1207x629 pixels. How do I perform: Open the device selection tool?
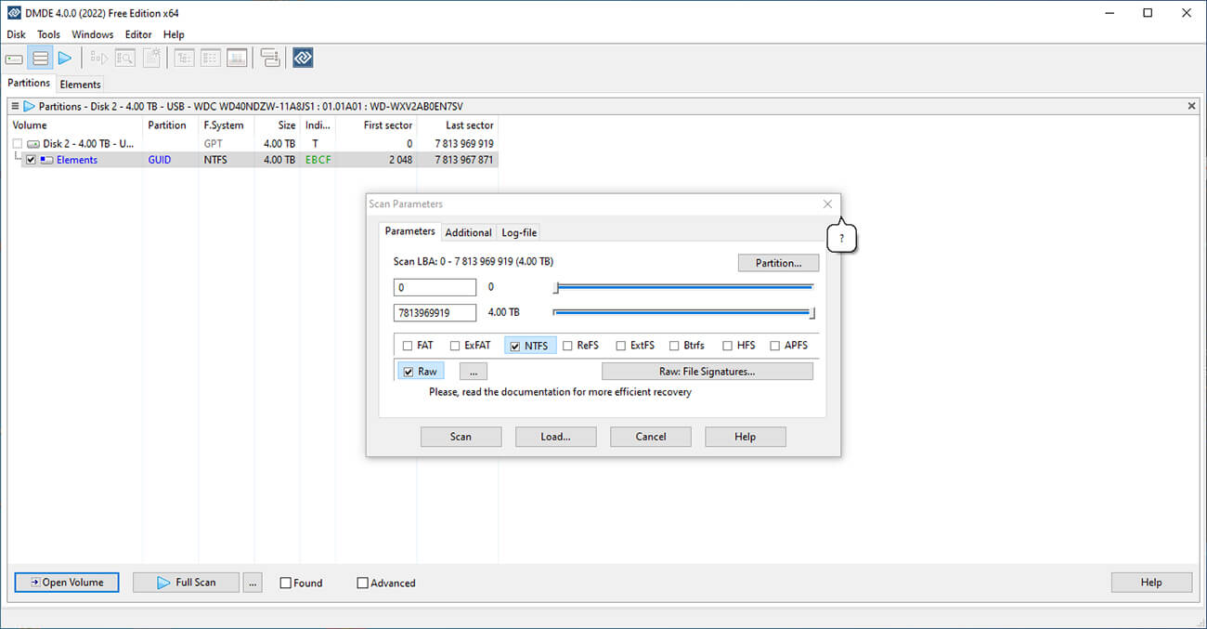tap(14, 58)
